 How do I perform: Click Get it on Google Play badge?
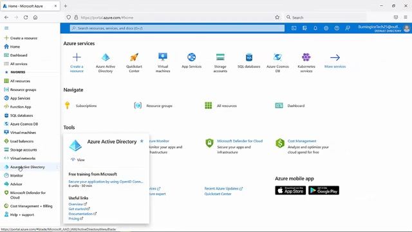coord(324,191)
